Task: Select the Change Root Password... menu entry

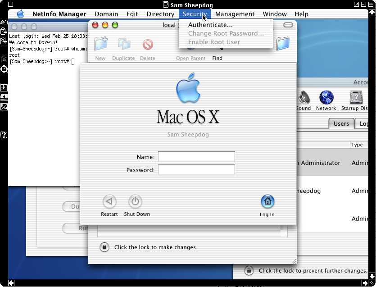Action: (226, 33)
